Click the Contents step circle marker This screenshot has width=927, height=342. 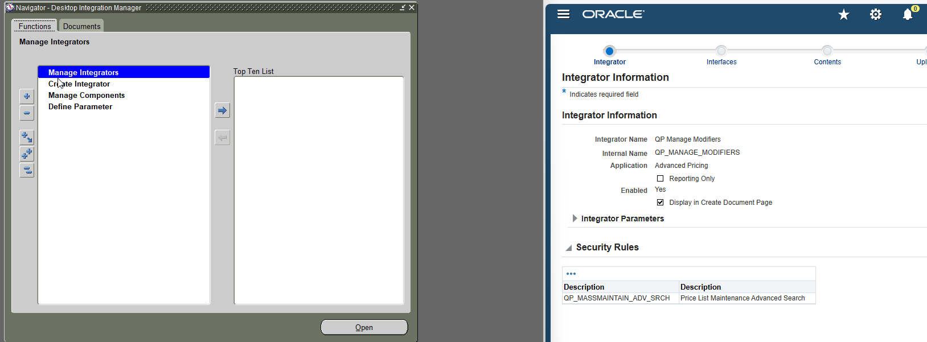[827, 51]
